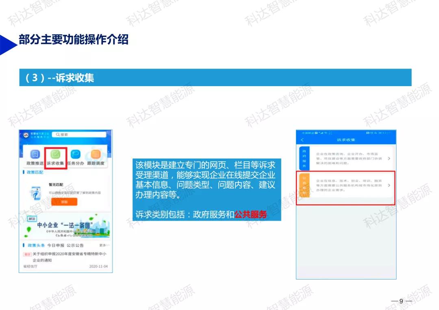Tap the 任务分办 blue flag icon
Viewport: 439px width, 310px height.
point(76,154)
